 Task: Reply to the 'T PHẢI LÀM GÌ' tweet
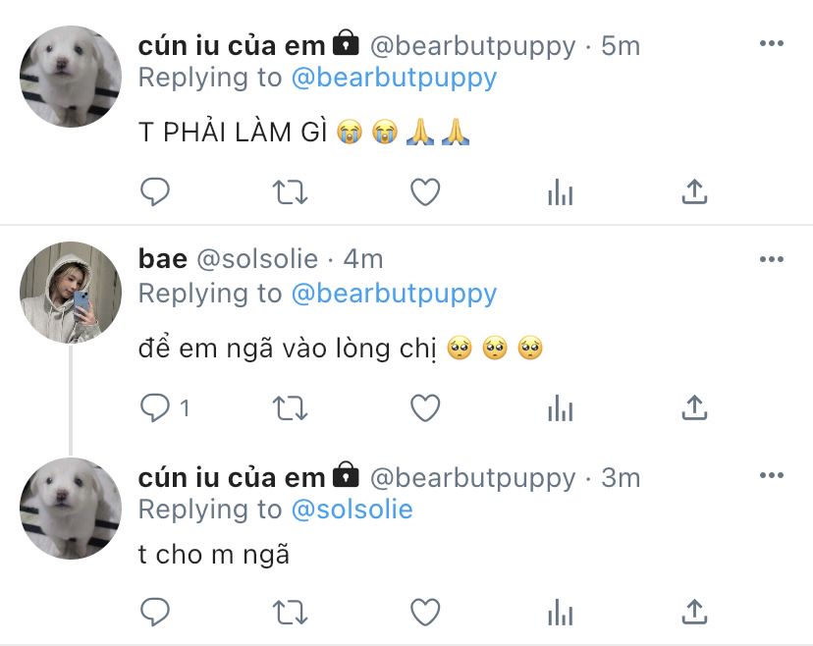155,191
